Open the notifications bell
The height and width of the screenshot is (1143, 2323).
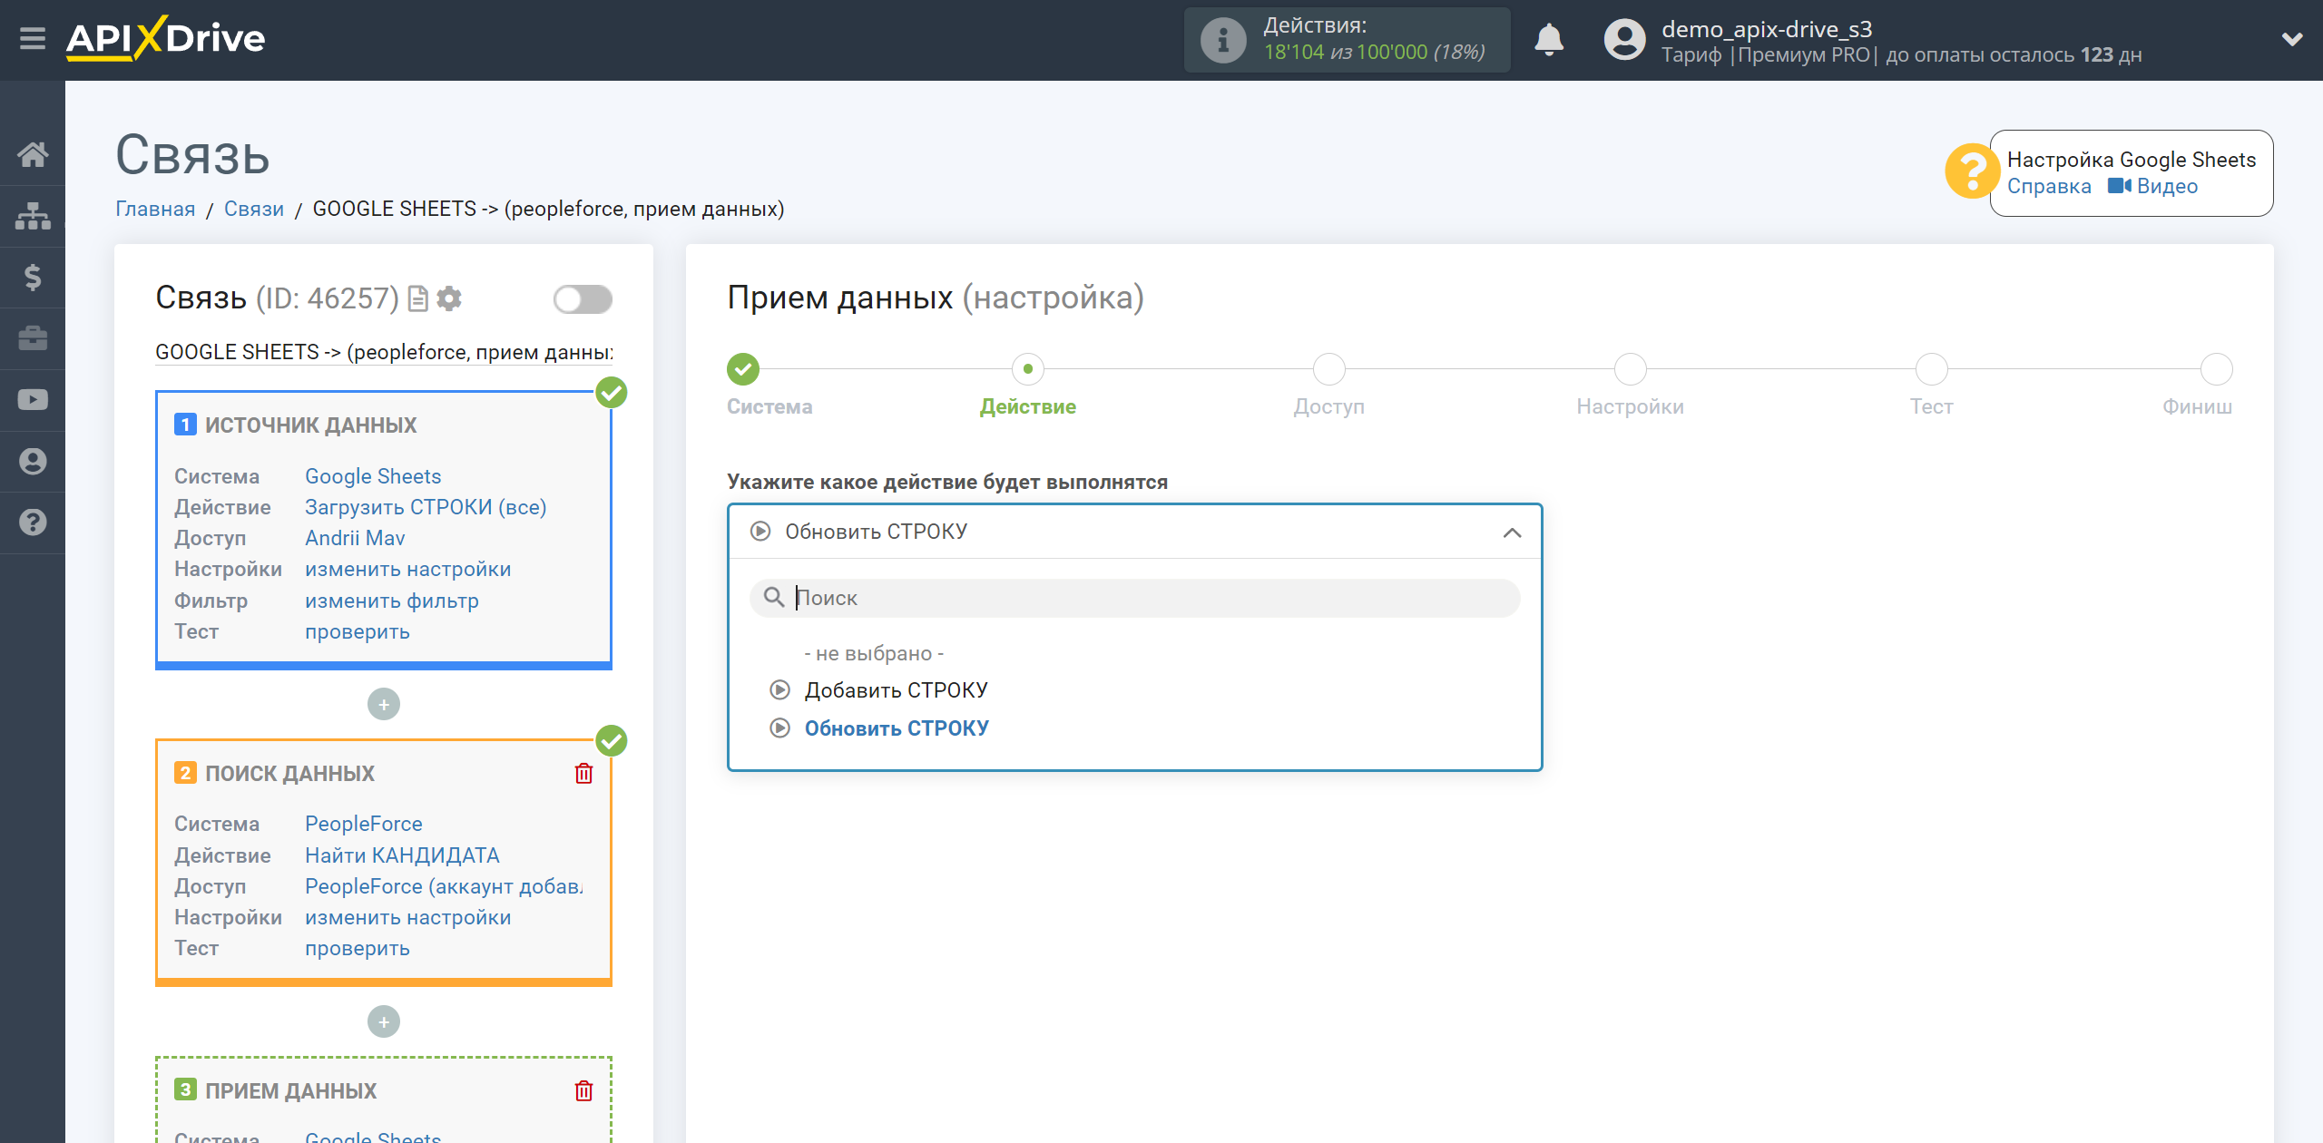tap(1549, 40)
